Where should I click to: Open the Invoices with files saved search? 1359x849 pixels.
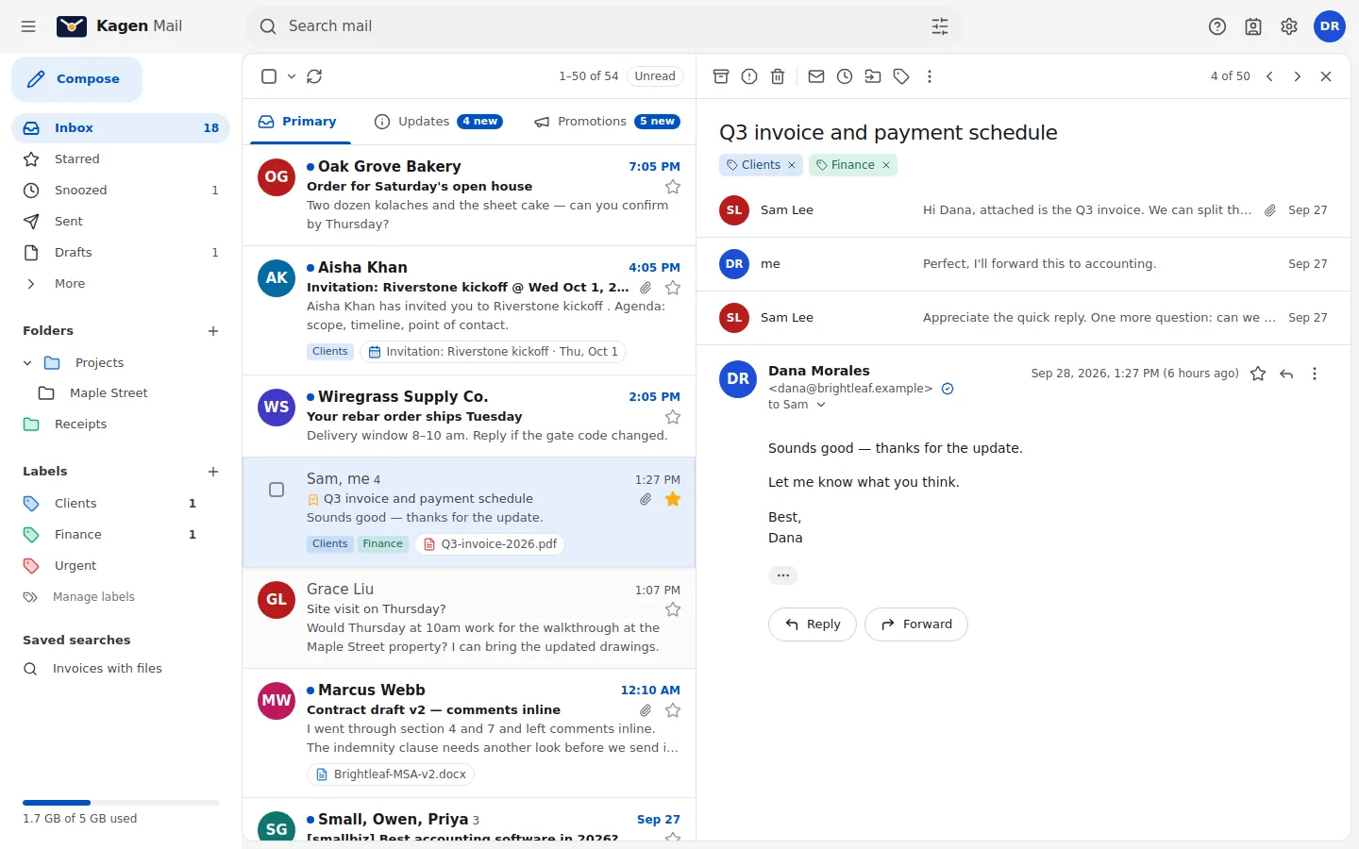[121, 669]
